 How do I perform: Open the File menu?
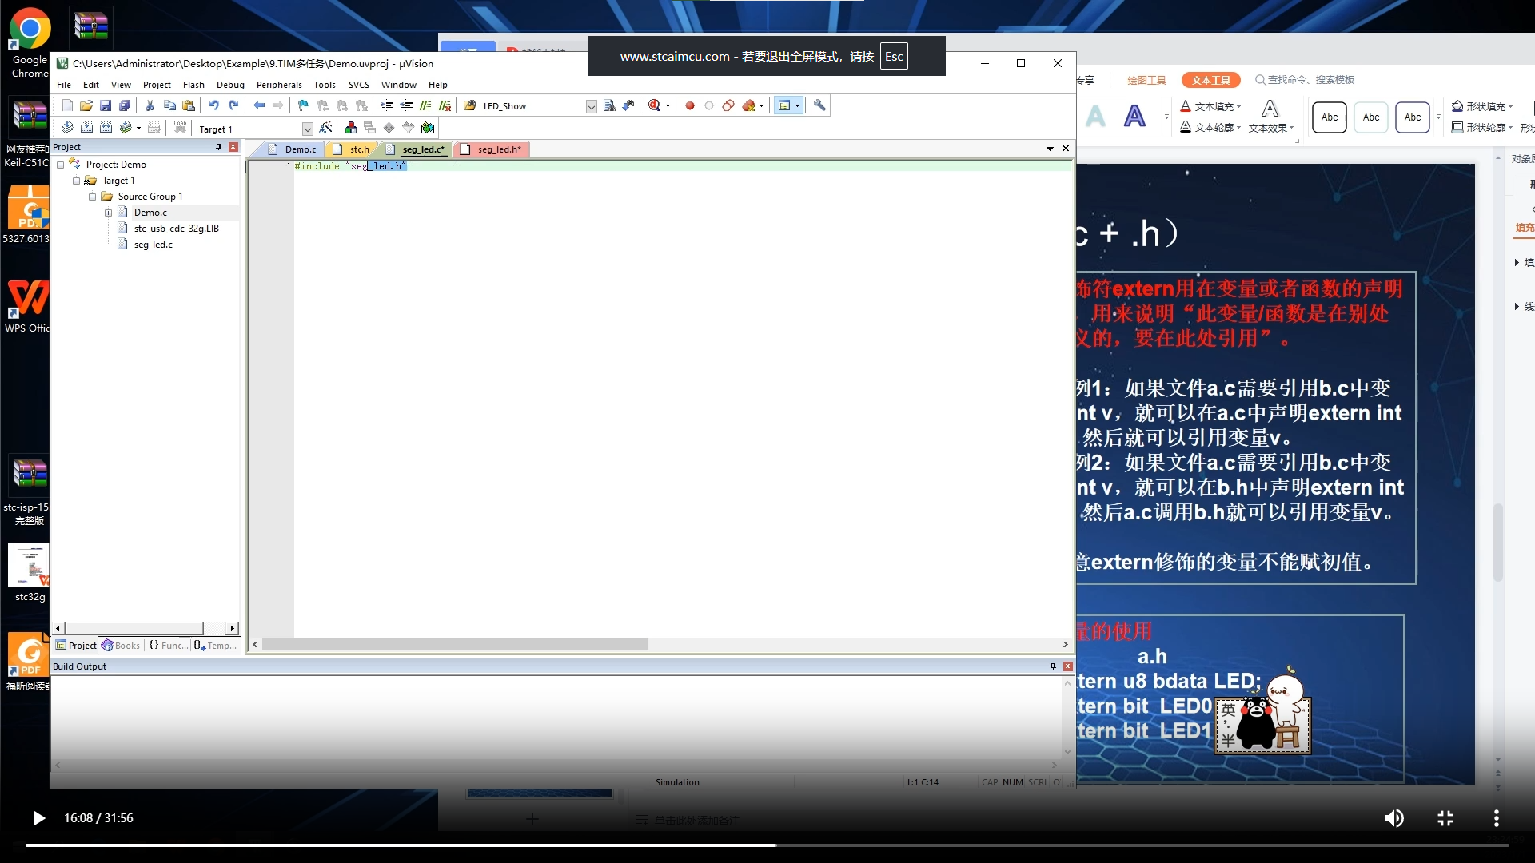click(64, 85)
